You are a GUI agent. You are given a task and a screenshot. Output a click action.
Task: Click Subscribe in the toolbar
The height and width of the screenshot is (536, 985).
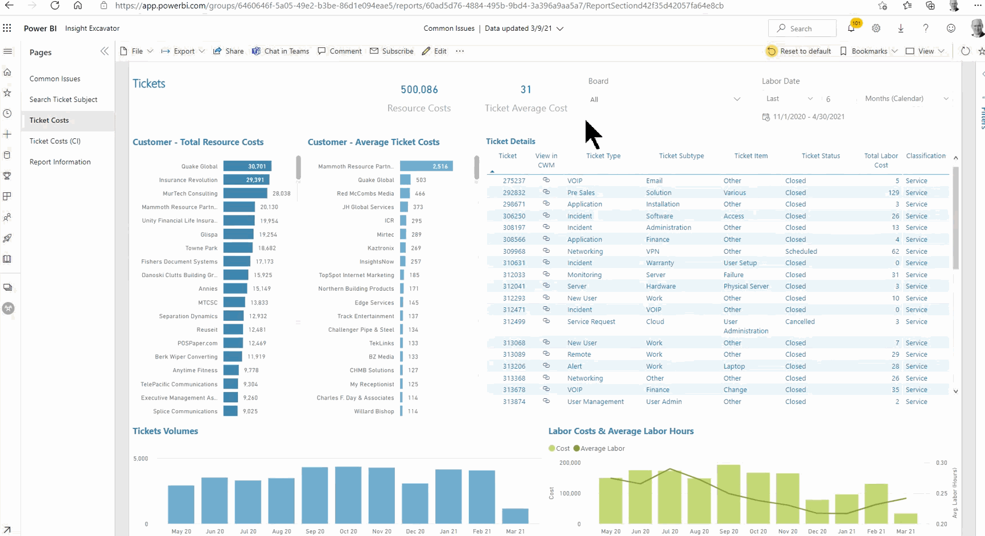(391, 51)
